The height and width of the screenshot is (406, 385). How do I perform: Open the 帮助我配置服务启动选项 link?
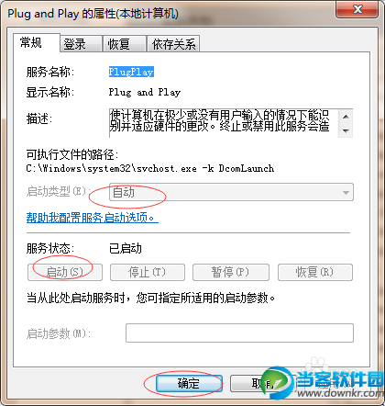point(93,218)
